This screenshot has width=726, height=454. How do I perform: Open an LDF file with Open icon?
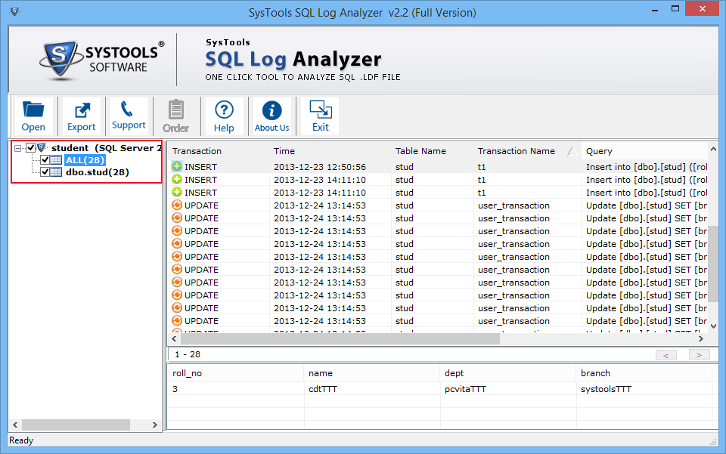coord(33,116)
